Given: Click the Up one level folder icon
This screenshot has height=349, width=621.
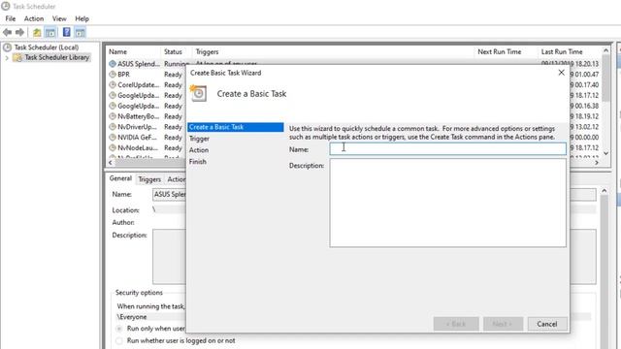Looking at the screenshot, I should (x=37, y=32).
